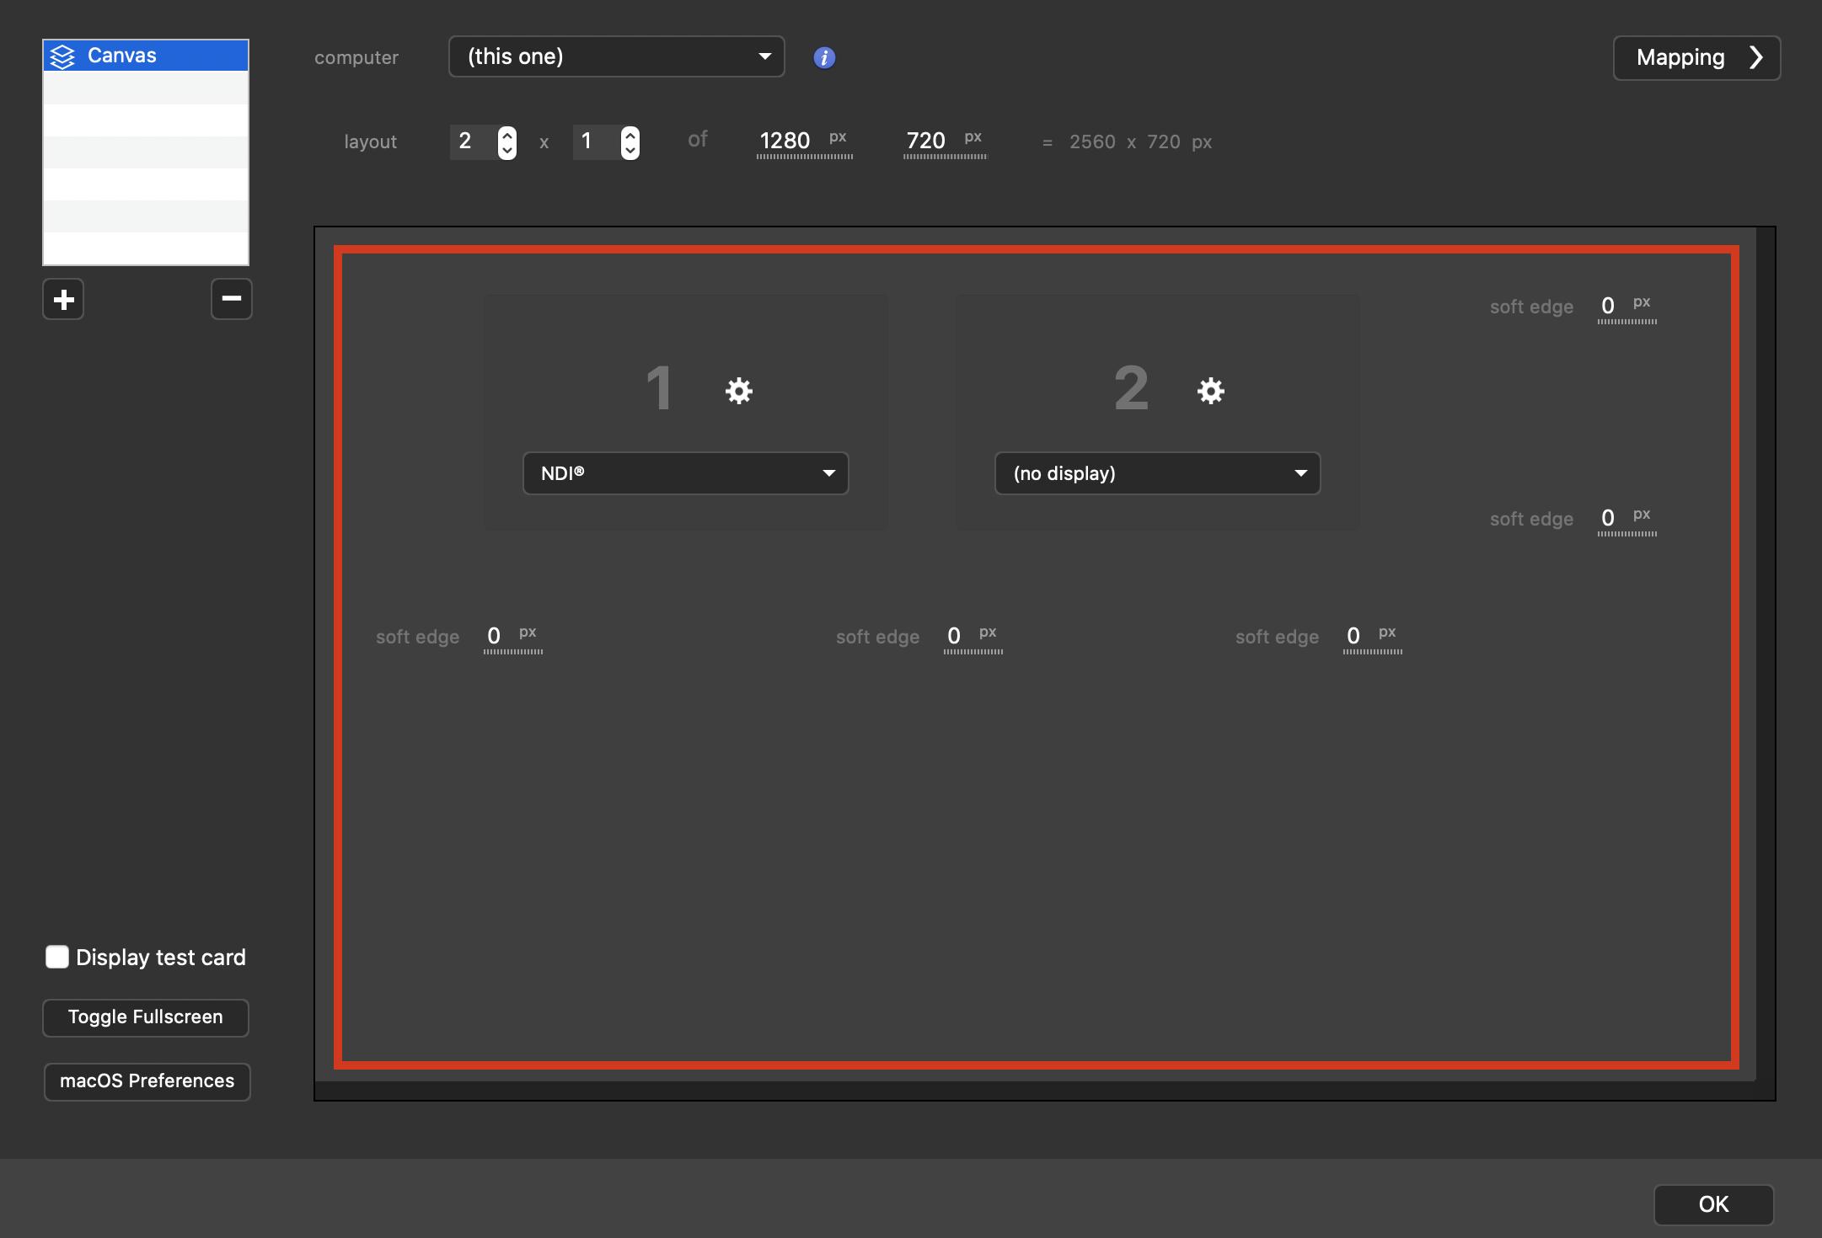Open settings gear for output 2
The height and width of the screenshot is (1238, 1822).
coord(1210,391)
